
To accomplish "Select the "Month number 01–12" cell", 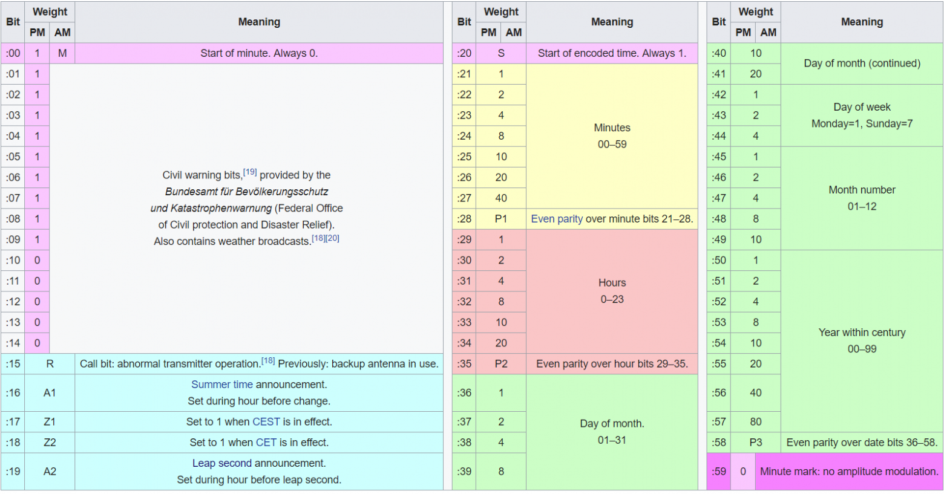I will (862, 198).
